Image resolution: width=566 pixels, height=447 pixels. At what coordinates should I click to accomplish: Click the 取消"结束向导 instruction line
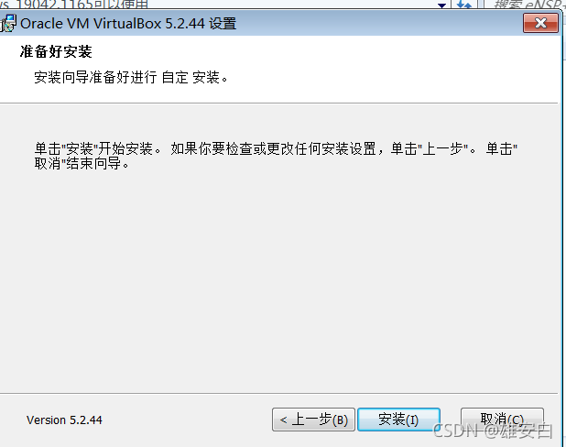(82, 164)
